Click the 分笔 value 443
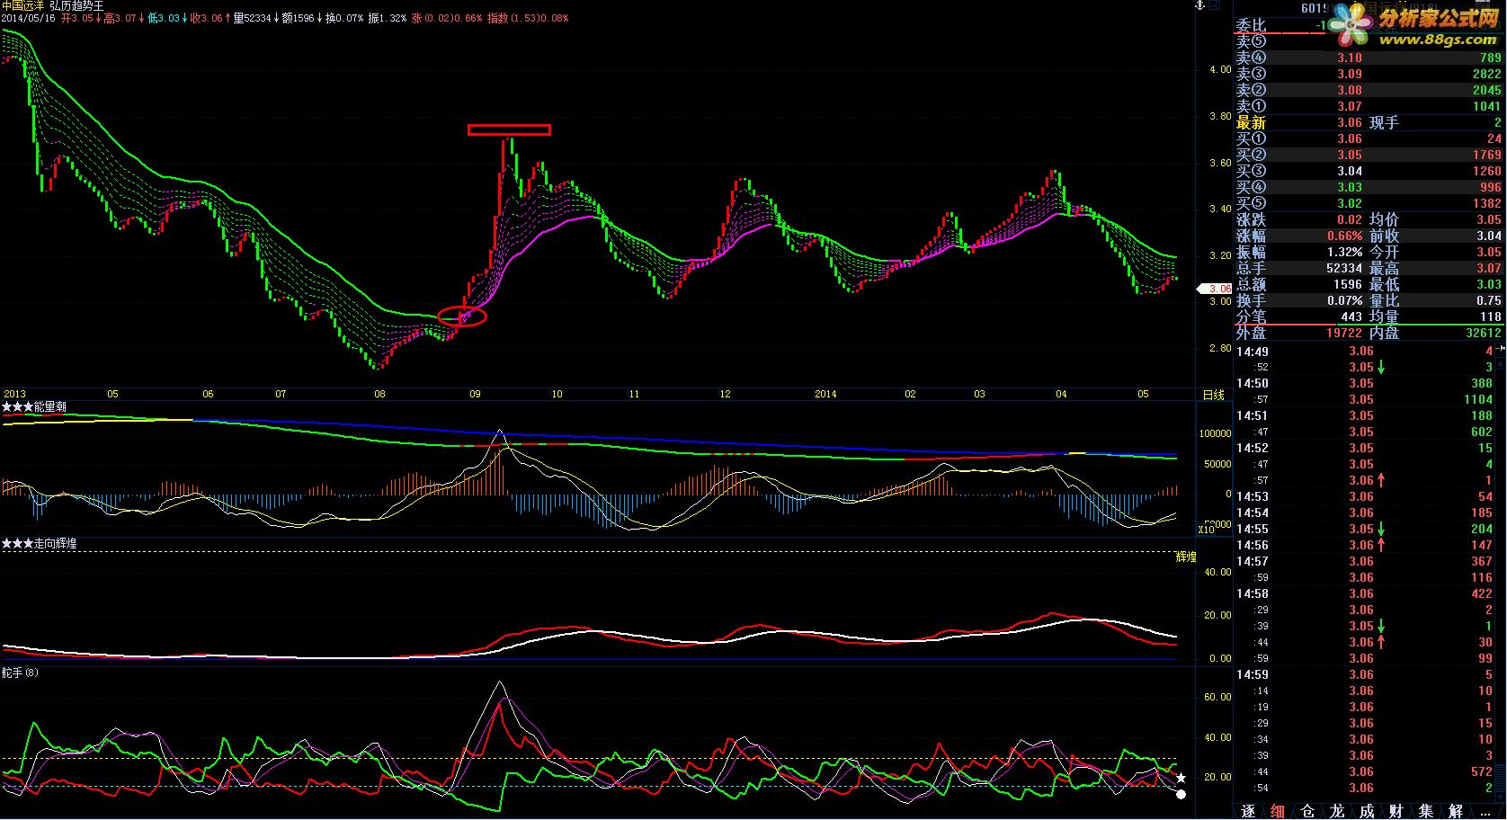 pyautogui.click(x=1351, y=316)
